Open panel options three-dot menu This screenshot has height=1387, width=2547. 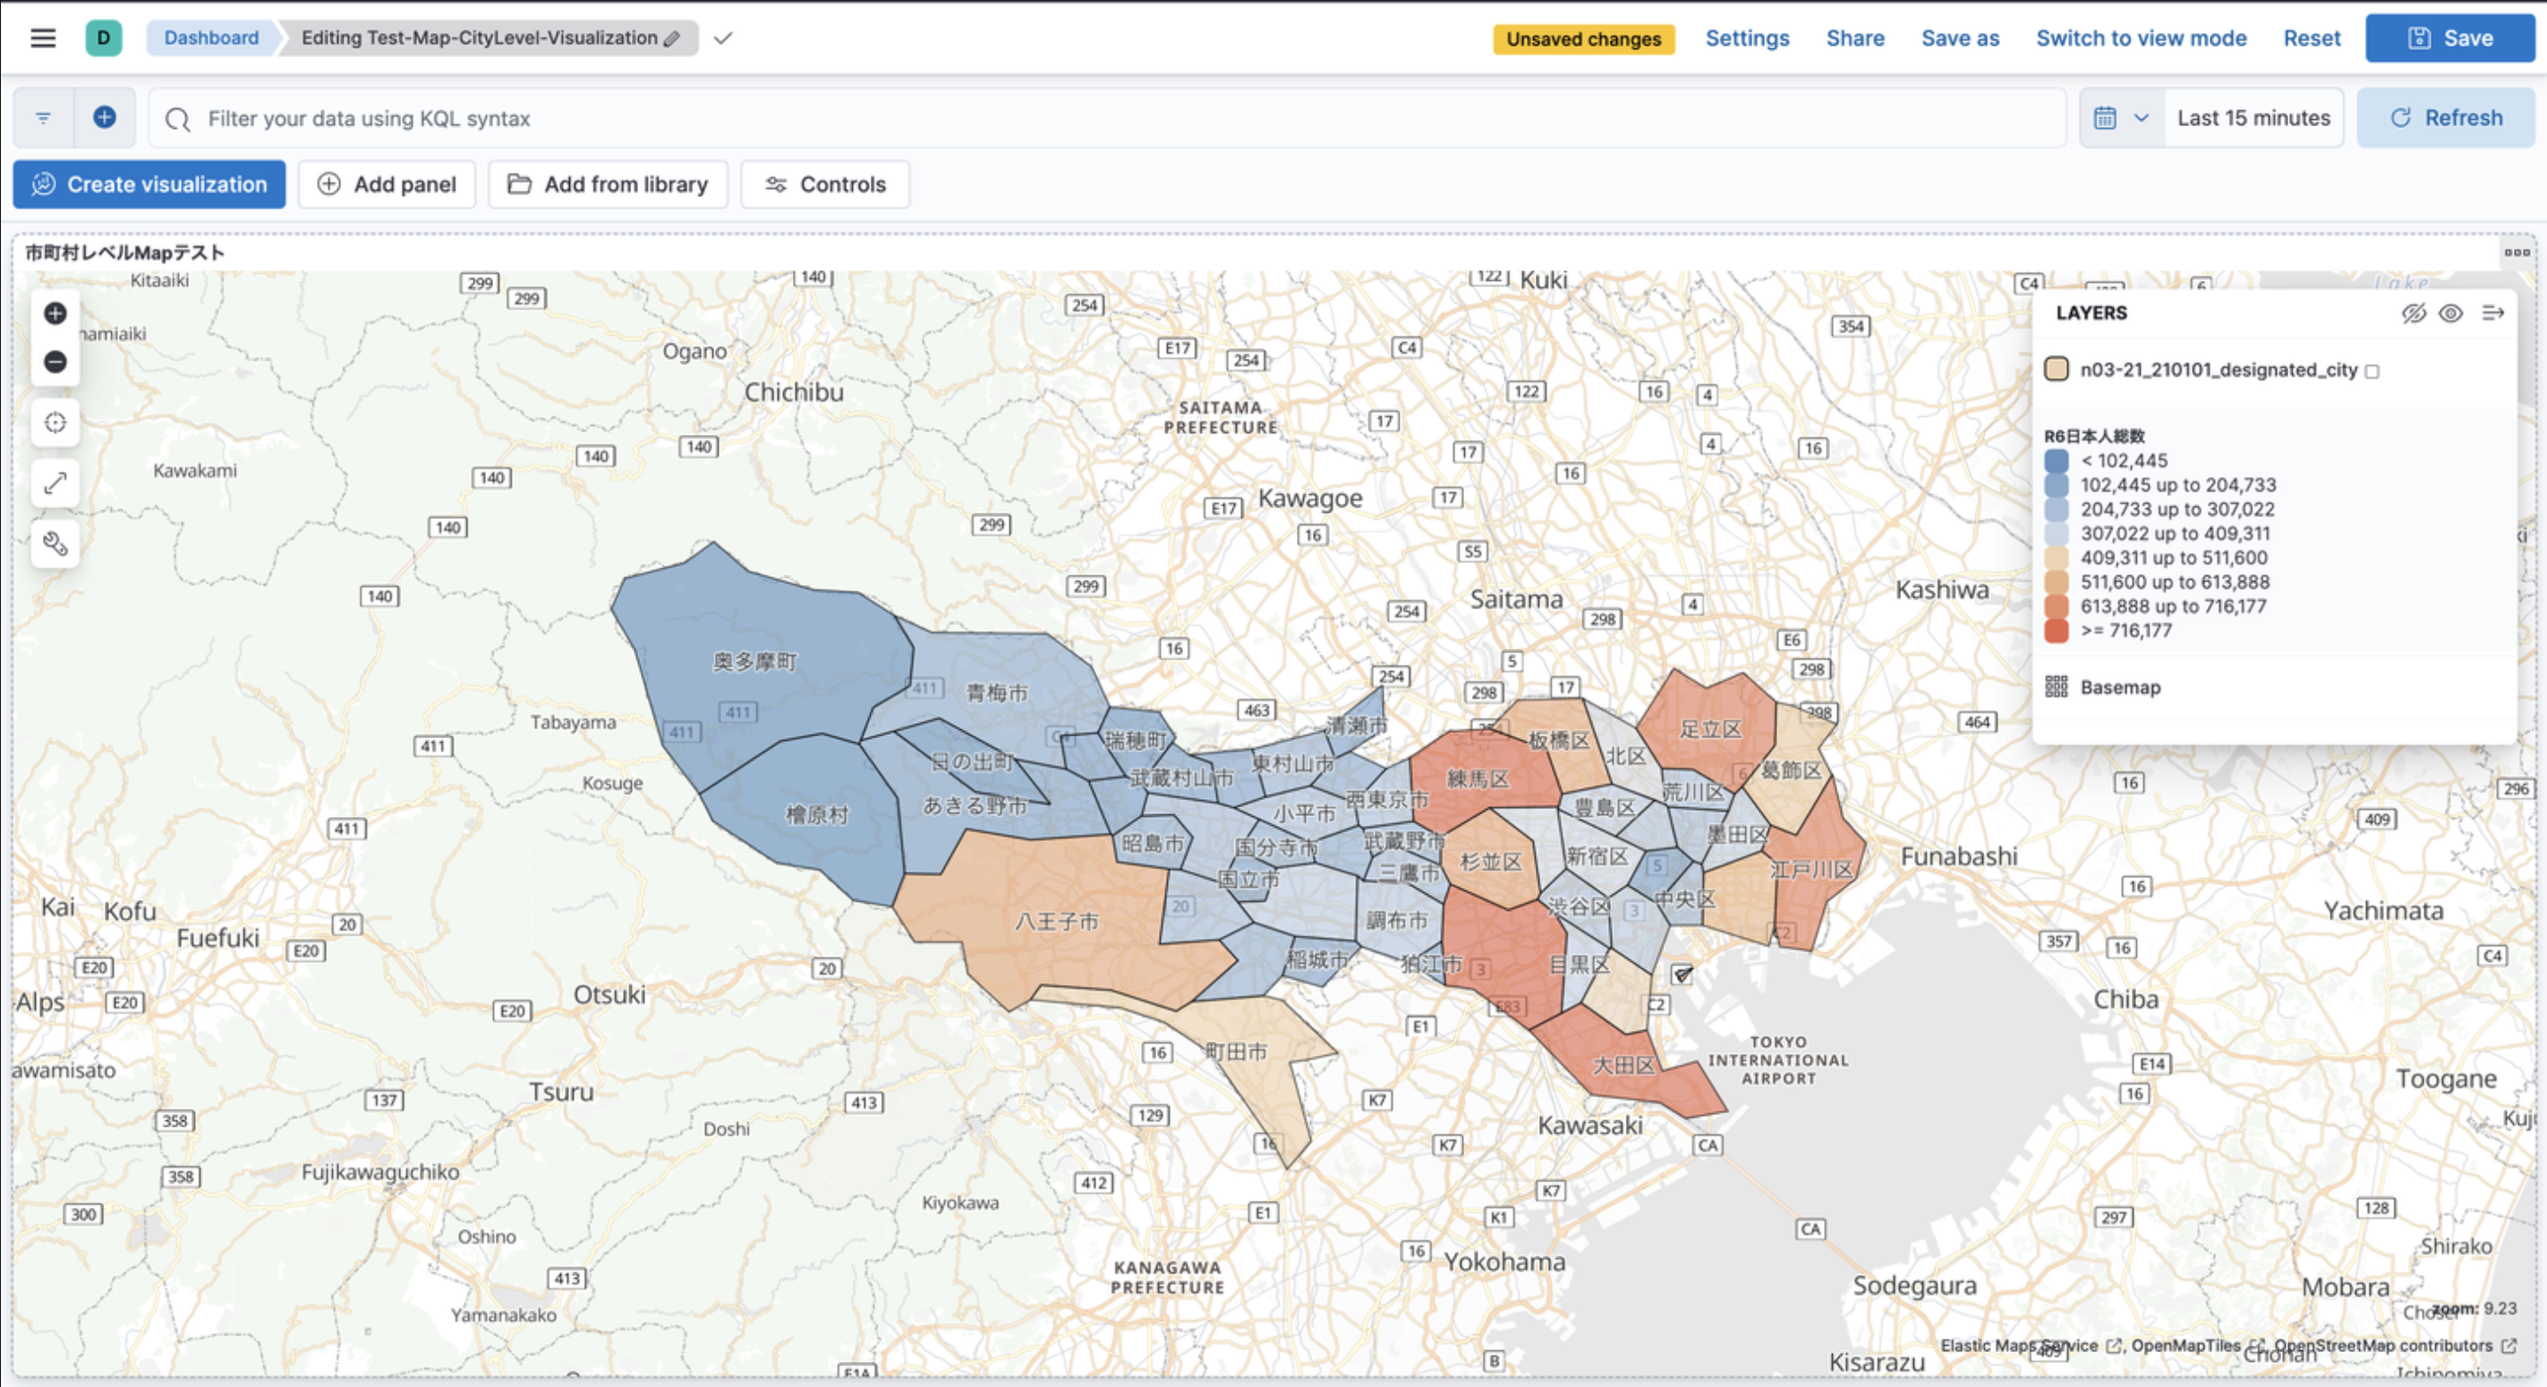click(2517, 253)
